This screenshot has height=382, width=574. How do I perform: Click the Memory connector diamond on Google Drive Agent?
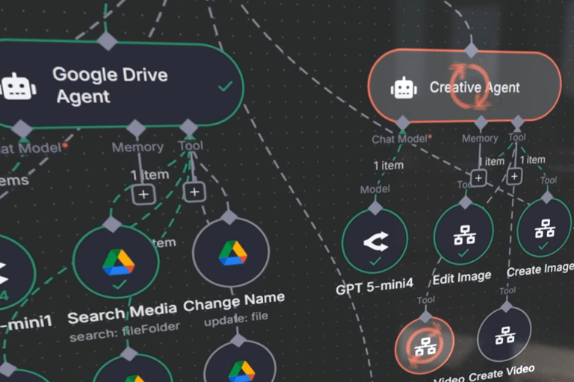pos(136,128)
